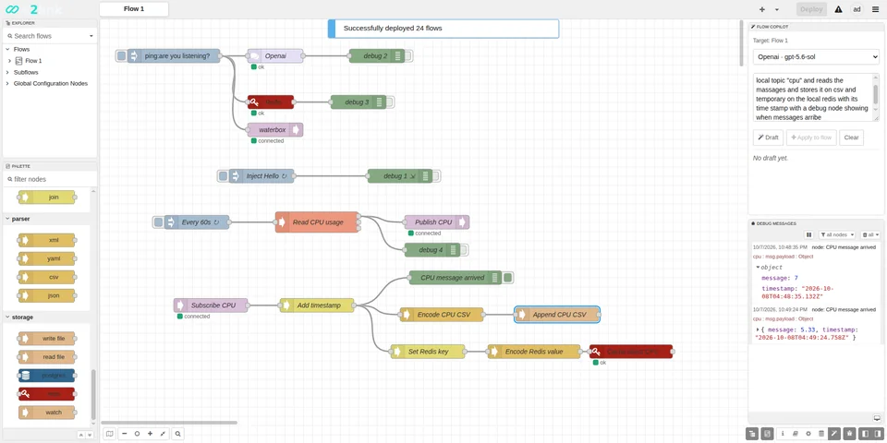887x443 pixels.
Task: Open the configuration nodes gear icon
Action: coord(808,434)
